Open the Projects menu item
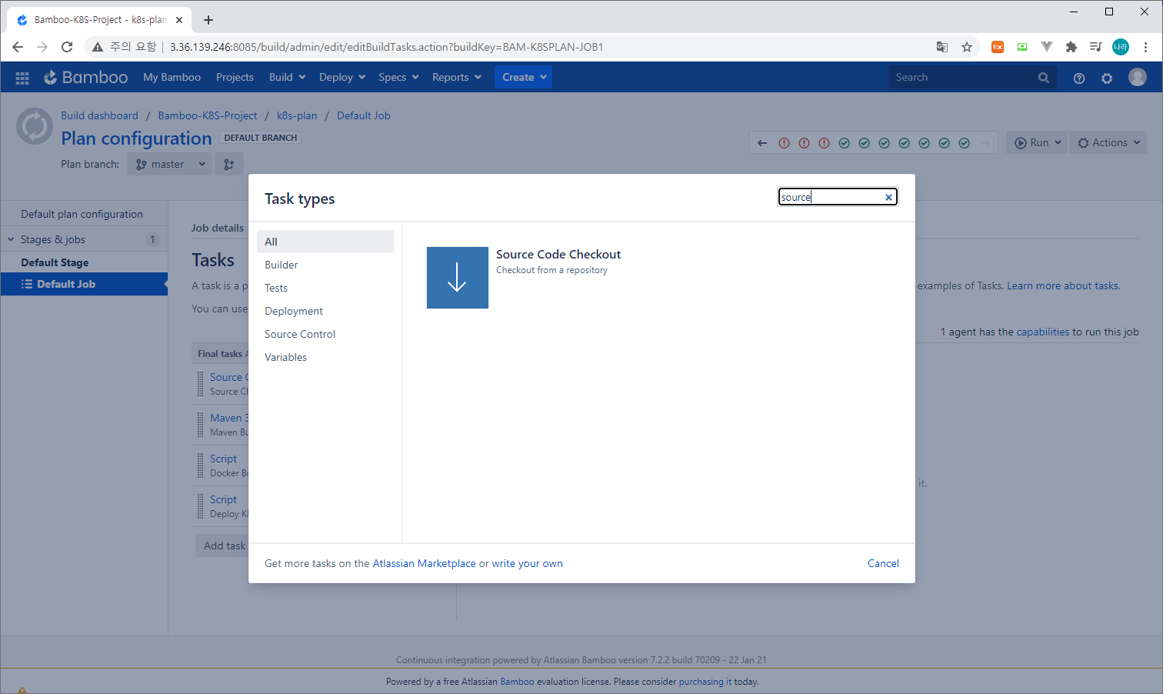 point(235,77)
